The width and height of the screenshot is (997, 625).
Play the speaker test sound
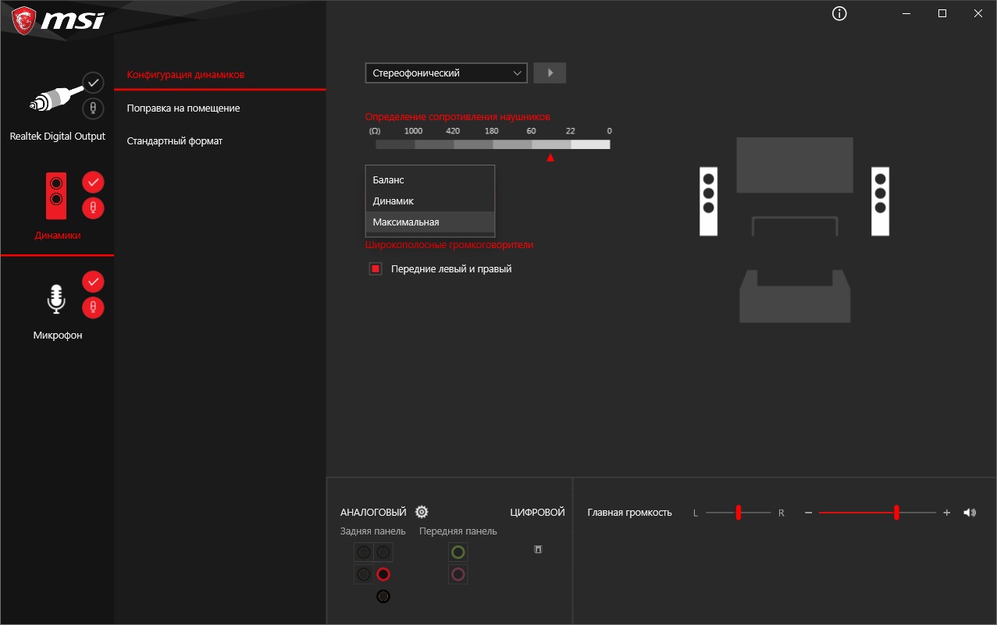pyautogui.click(x=550, y=73)
